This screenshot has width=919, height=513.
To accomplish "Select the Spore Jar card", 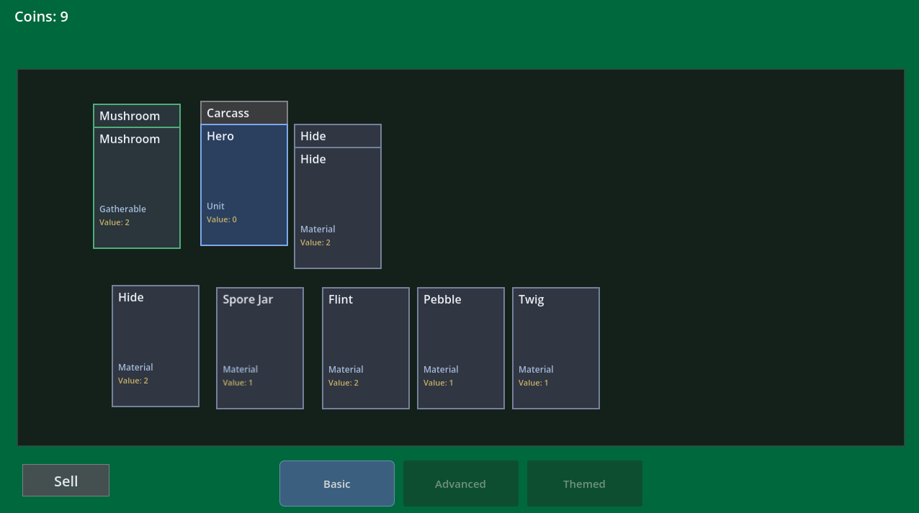I will [260, 348].
